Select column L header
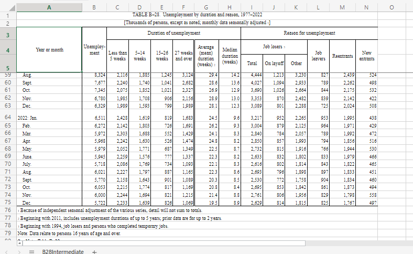The width and height of the screenshot is (413, 254). (318, 8)
